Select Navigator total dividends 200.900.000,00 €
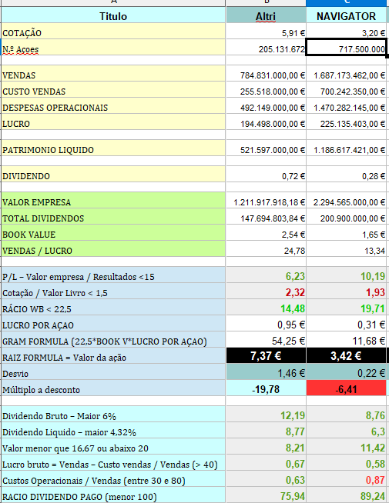 tap(347, 218)
